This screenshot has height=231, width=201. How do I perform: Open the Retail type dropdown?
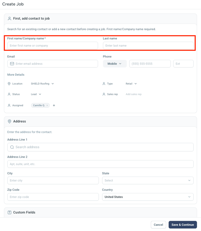click(x=131, y=84)
